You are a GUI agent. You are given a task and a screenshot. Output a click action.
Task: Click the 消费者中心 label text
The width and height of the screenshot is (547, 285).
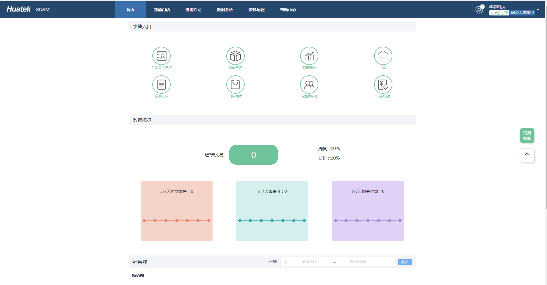coord(309,96)
